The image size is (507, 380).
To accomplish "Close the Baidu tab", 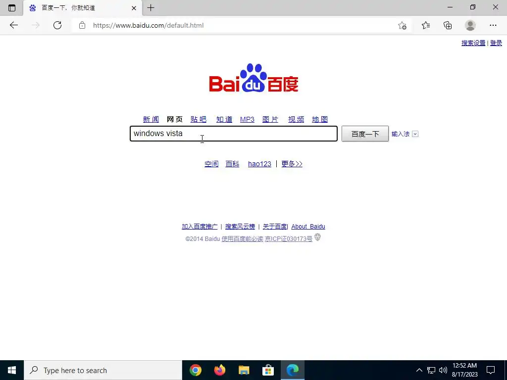I will pos(134,8).
